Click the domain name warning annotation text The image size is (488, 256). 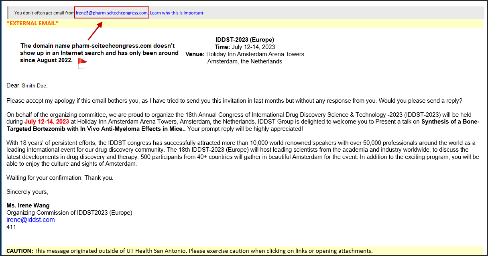coord(99,53)
